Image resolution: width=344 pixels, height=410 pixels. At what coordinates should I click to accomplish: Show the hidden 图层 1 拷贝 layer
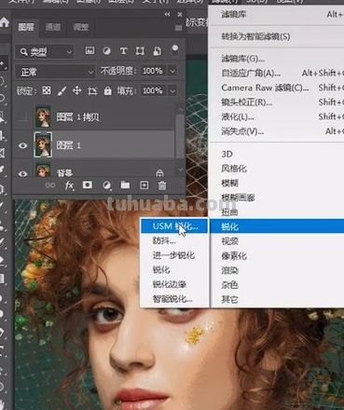click(22, 117)
